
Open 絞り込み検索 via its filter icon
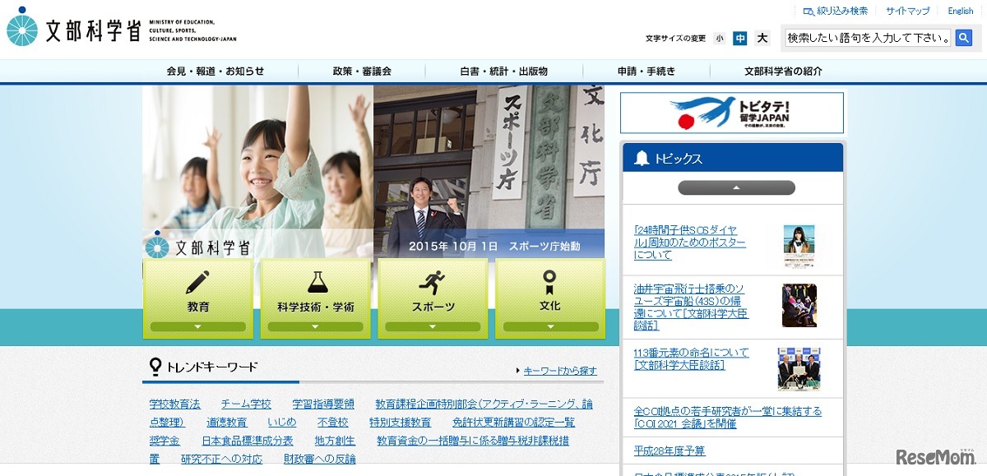[808, 10]
